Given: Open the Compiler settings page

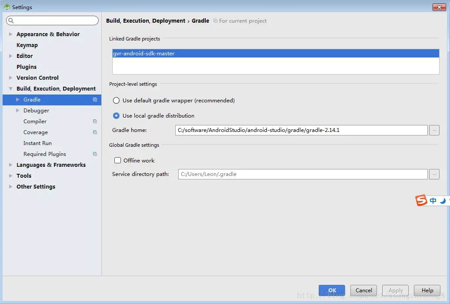Looking at the screenshot, I should (x=35, y=122).
